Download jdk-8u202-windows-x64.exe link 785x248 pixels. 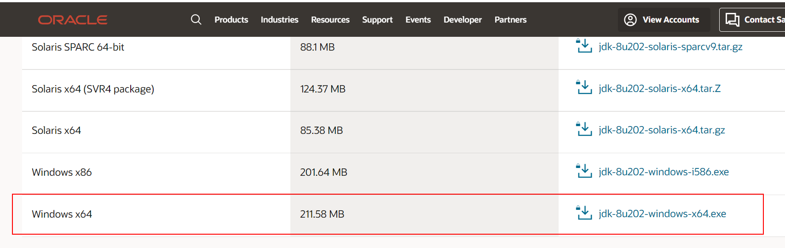662,213
